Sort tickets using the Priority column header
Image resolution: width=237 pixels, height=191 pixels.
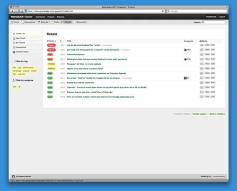tap(51, 41)
